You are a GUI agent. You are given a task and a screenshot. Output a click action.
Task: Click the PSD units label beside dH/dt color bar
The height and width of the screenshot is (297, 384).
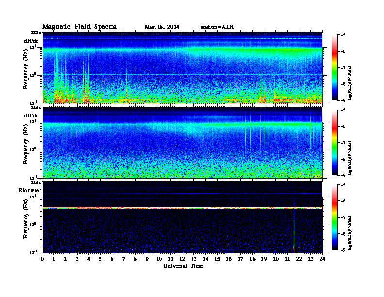click(350, 83)
